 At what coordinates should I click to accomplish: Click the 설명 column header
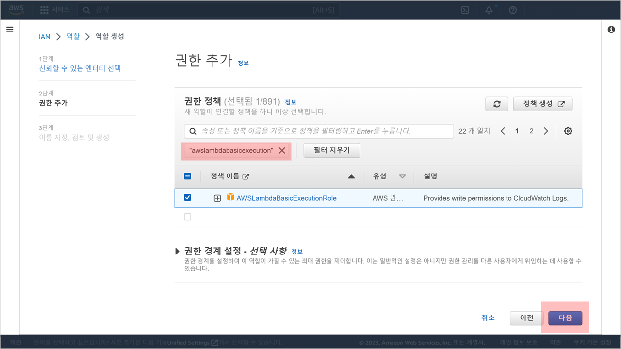click(430, 176)
